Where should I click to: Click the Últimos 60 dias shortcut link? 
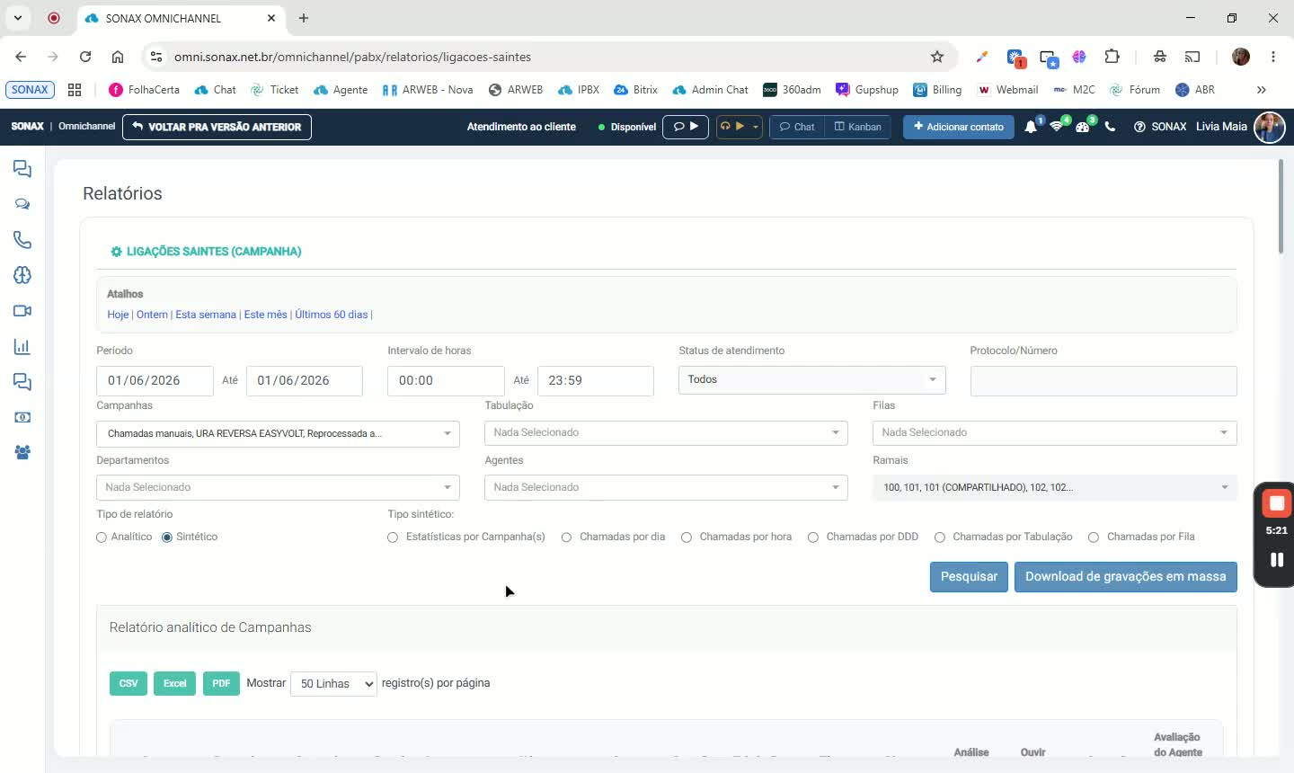[x=332, y=315]
